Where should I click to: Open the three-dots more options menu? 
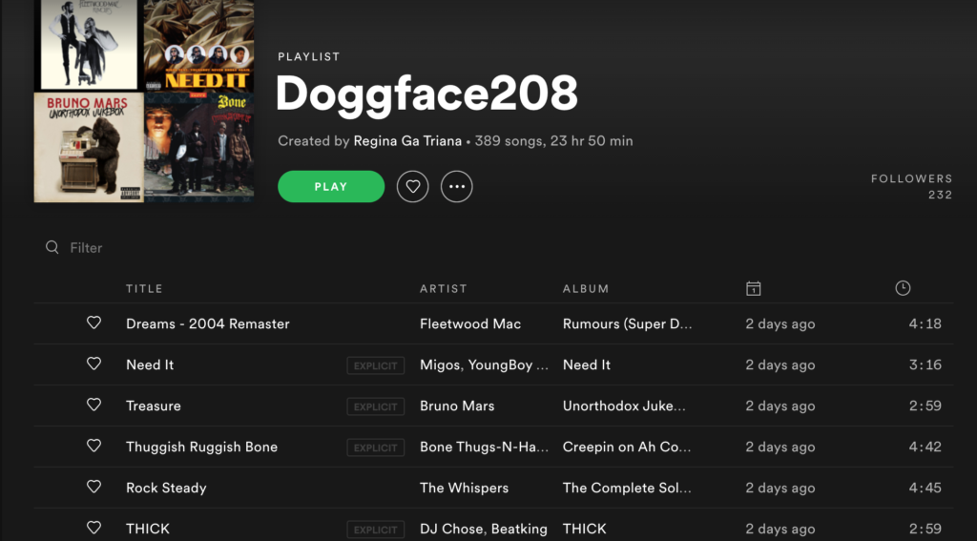pyautogui.click(x=457, y=186)
